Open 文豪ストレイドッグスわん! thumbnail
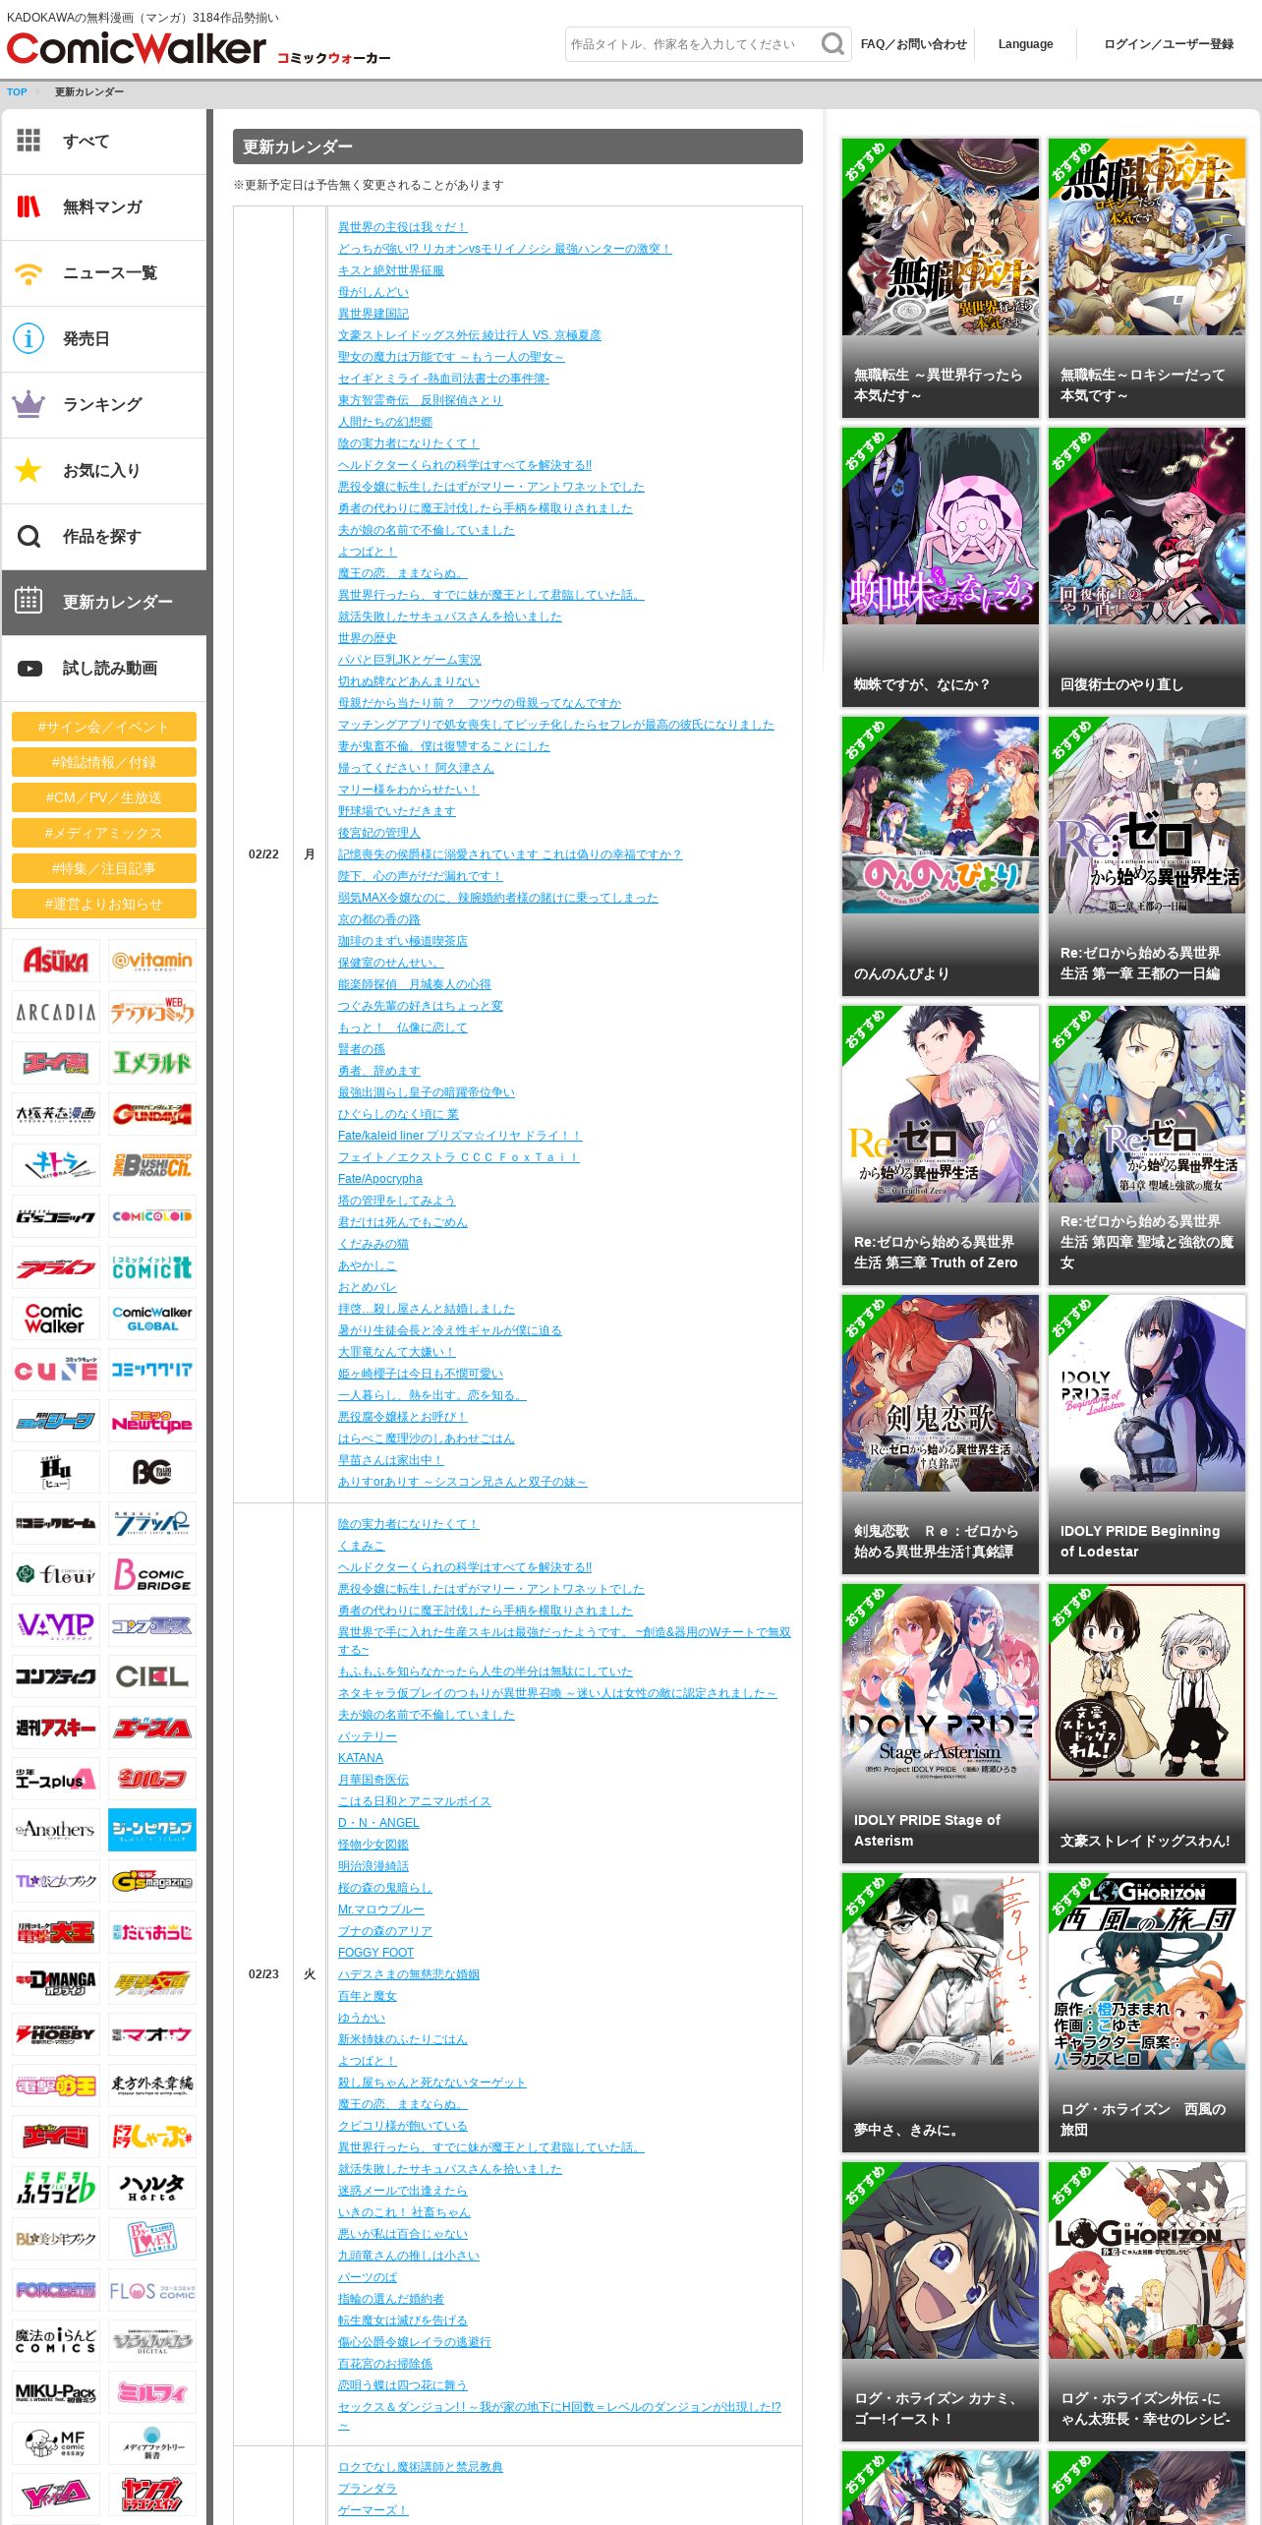 1146,1724
